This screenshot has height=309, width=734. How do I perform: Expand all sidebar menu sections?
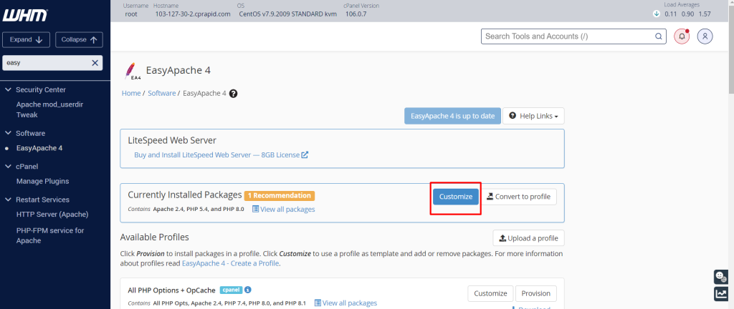[x=27, y=39]
